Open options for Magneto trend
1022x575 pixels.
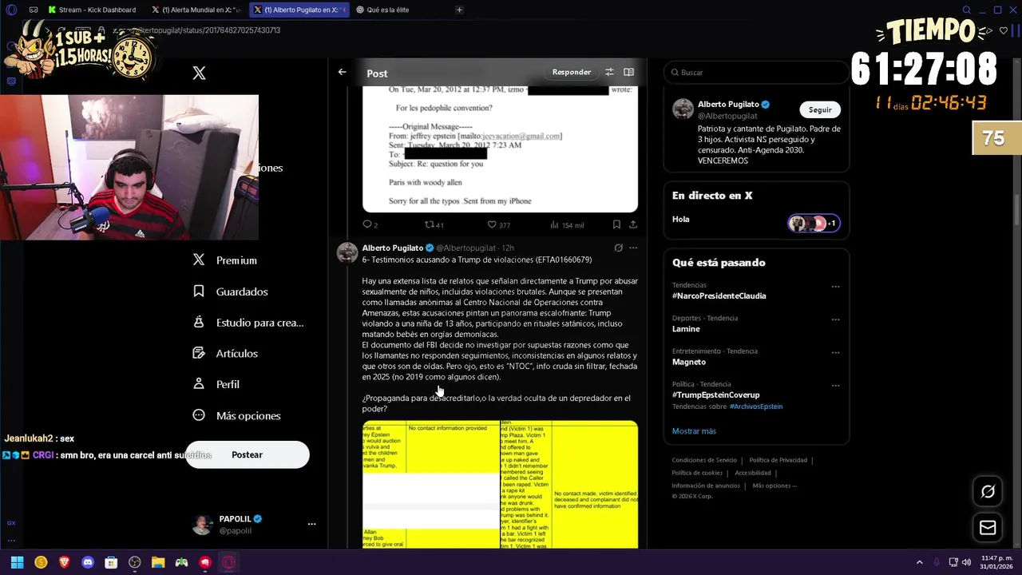click(835, 352)
